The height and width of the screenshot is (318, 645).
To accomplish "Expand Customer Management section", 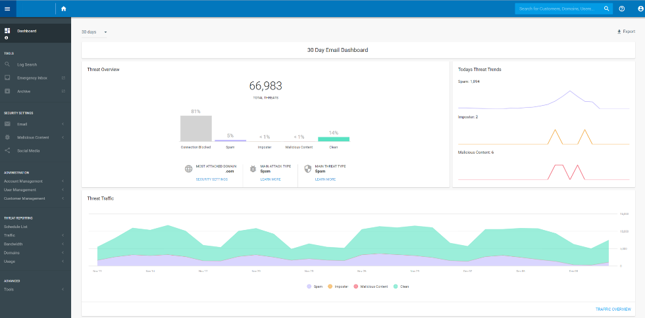I will click(x=63, y=198).
